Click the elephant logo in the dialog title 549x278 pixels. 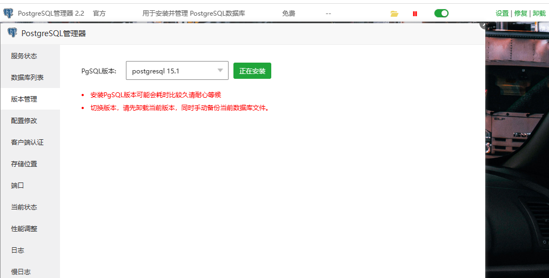(x=12, y=33)
